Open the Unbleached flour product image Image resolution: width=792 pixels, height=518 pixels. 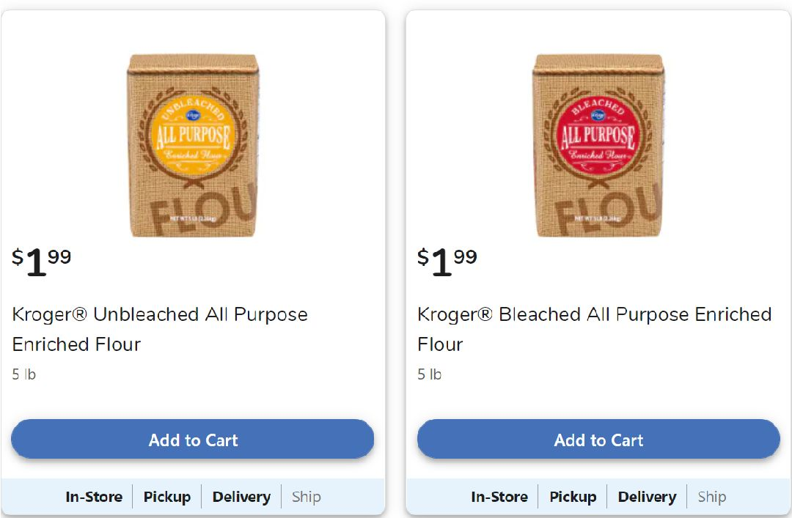tap(193, 145)
